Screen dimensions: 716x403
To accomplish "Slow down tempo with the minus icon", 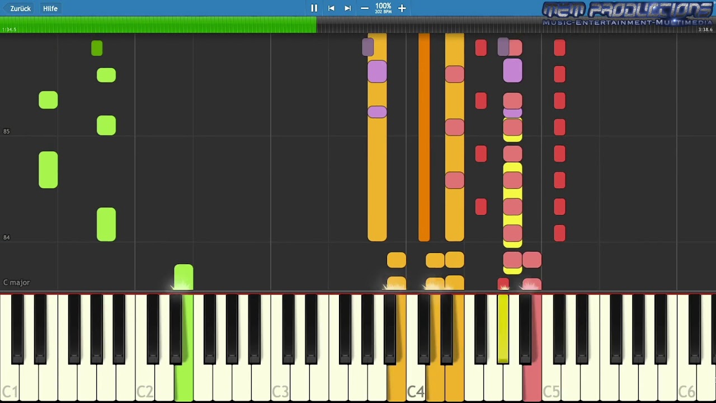I will tap(365, 8).
